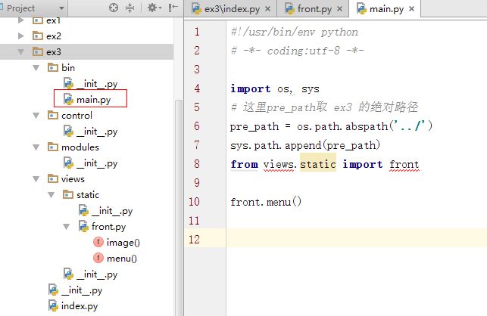Collapse the ex3 folder
Image resolution: width=487 pixels, height=316 pixels.
tap(20, 52)
